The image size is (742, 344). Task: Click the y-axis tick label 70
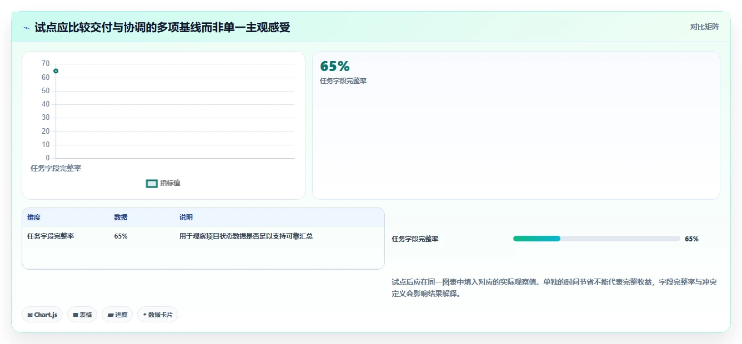pos(46,64)
